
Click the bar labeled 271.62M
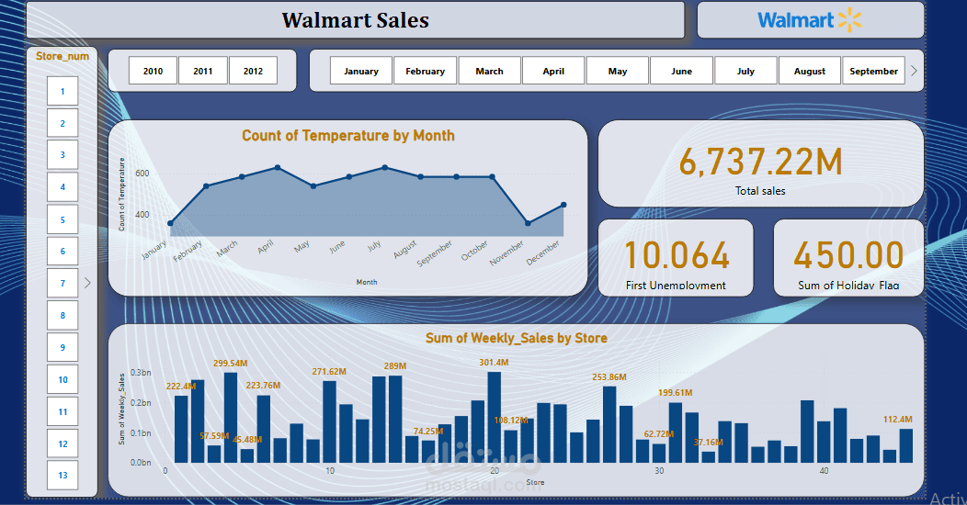tap(329, 421)
